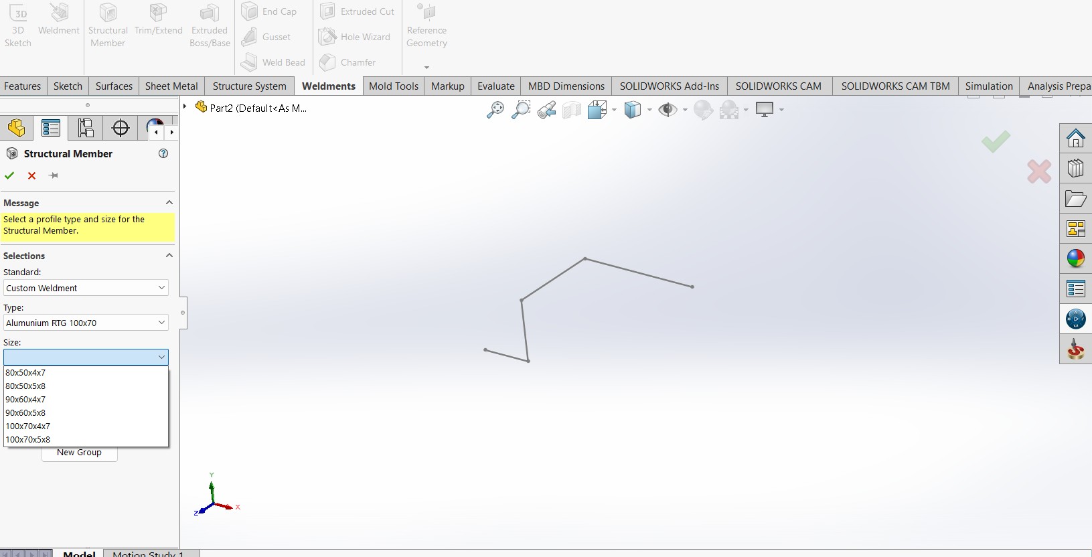Click the green OK checkmark in Structural Member
This screenshot has width=1092, height=557.
[9, 175]
